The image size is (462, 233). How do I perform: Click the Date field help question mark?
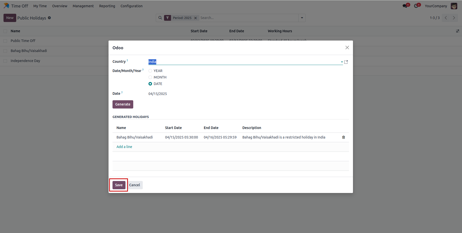122,92
